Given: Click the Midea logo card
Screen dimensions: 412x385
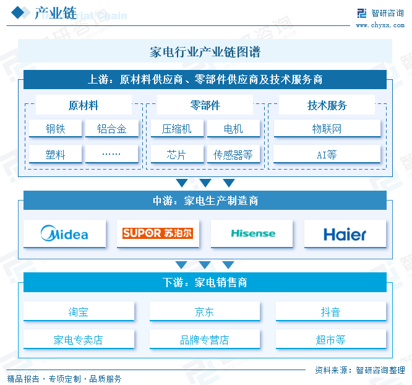Looking at the screenshot, I should [64, 233].
